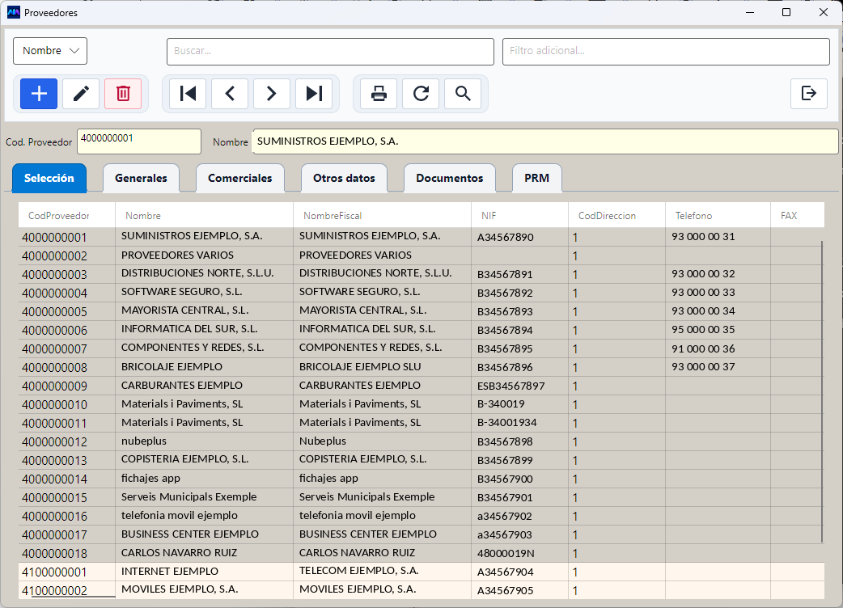Refresh the supplier data
The width and height of the screenshot is (843, 608).
[421, 94]
